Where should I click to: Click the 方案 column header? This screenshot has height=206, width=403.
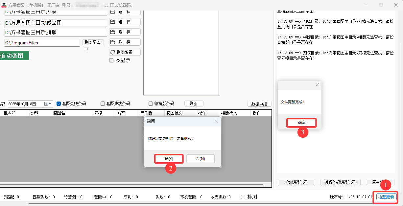point(127,113)
